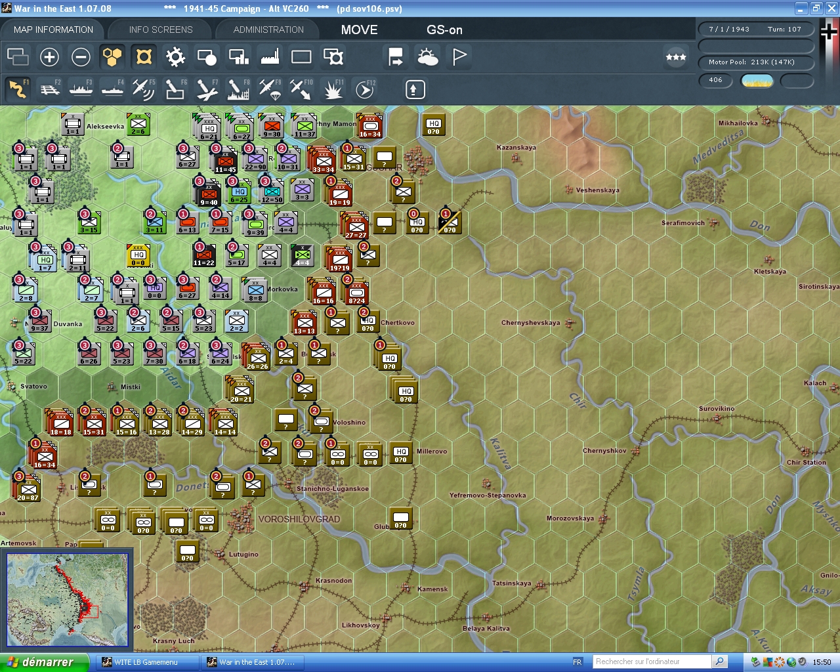Click the Kazanskaya town label

tap(516, 148)
